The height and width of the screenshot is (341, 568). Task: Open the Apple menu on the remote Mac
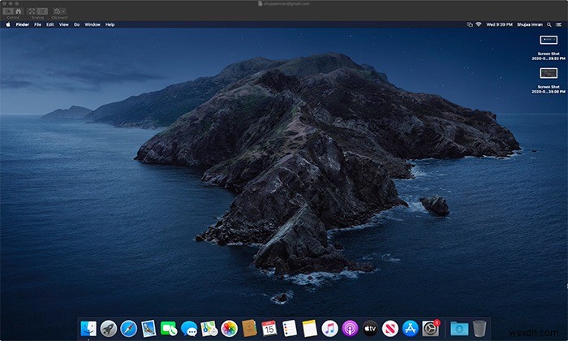(x=8, y=24)
